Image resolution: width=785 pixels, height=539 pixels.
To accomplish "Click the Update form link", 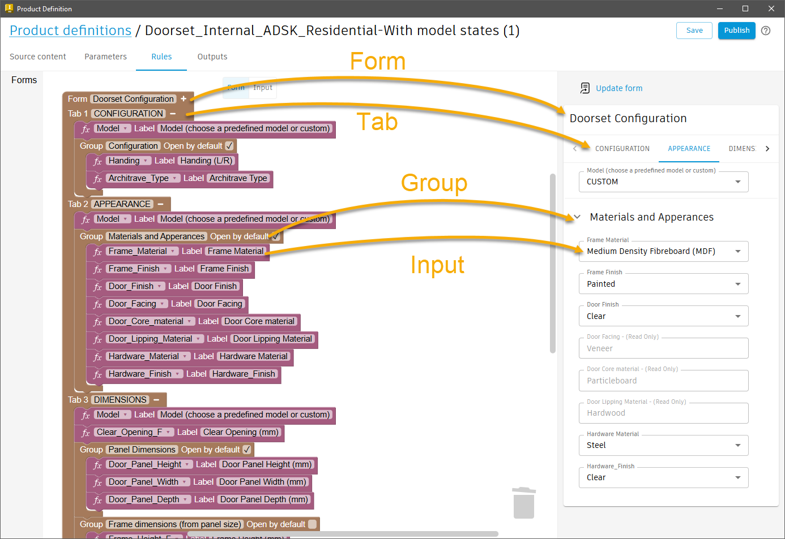I will [619, 88].
